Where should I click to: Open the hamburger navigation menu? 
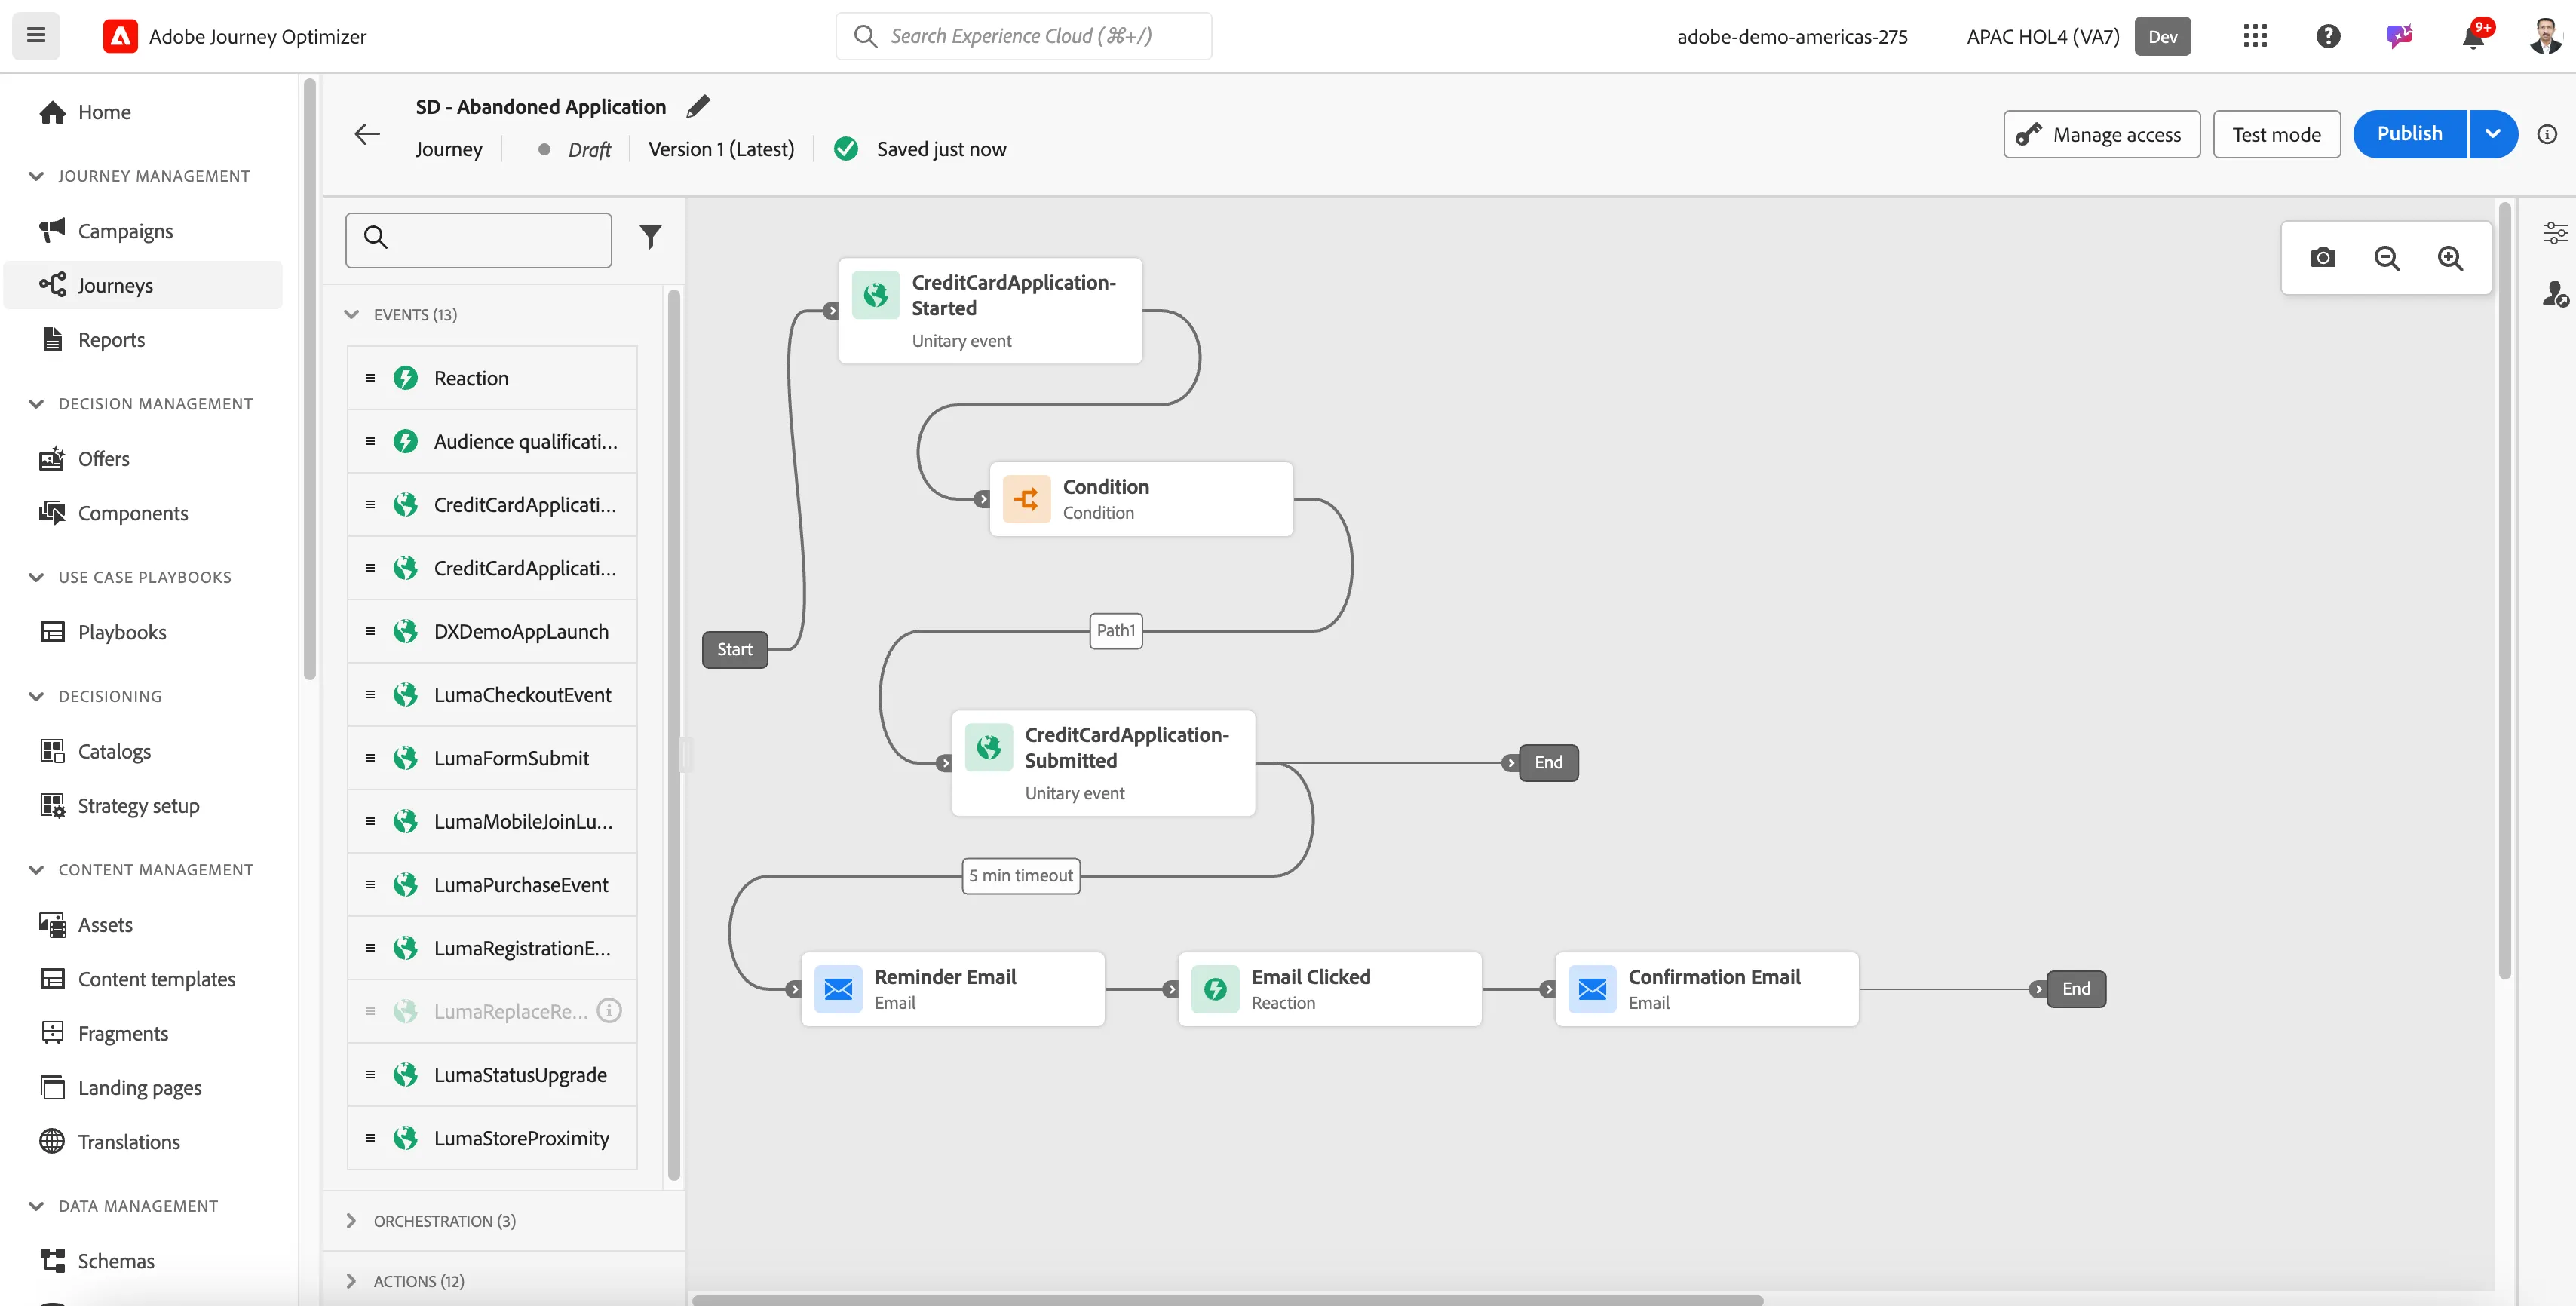36,36
